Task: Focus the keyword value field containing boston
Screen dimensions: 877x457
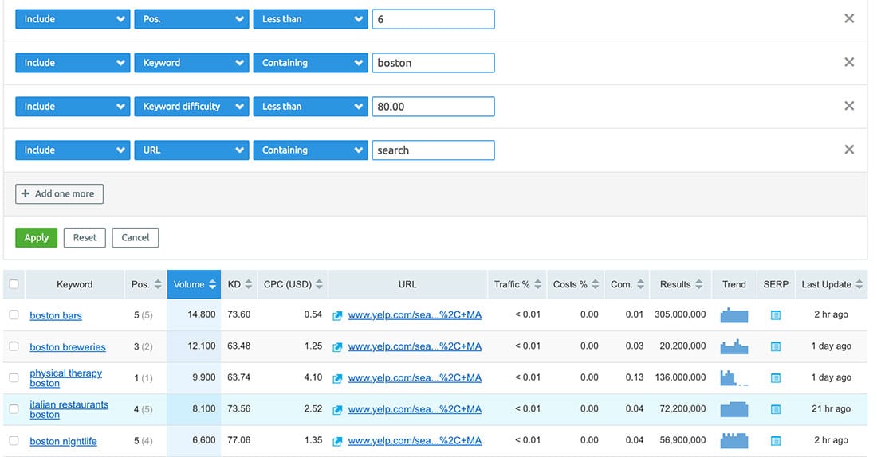Action: (x=434, y=63)
